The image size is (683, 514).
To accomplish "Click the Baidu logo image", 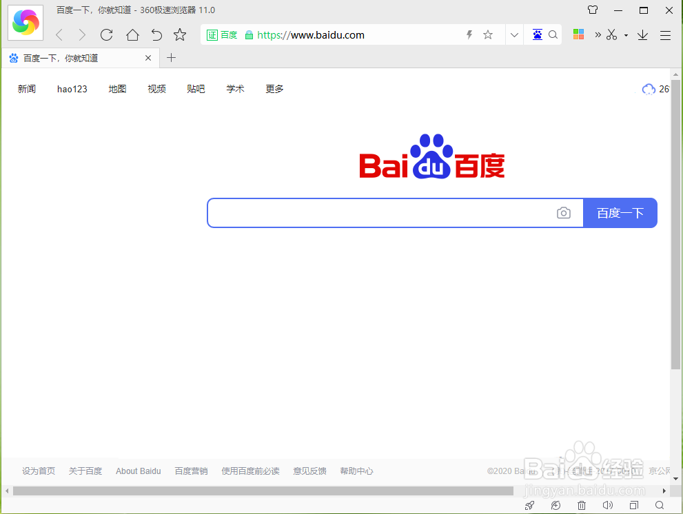I will tap(432, 156).
